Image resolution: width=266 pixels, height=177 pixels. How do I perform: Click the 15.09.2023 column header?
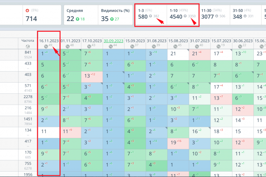tap(135, 44)
